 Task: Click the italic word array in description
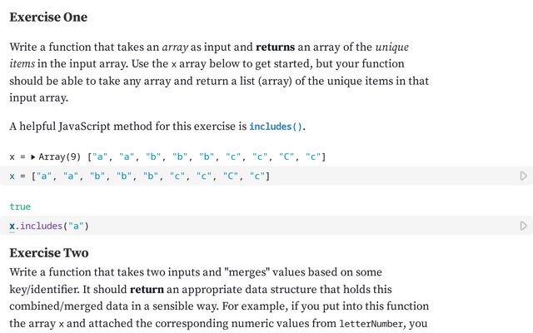click(x=175, y=47)
